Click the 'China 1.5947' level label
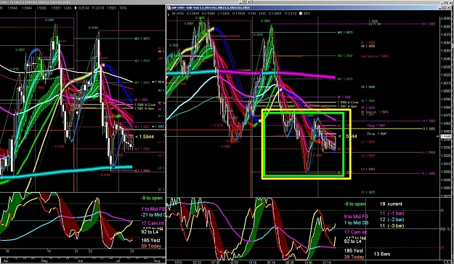Viewport: 454px width, 264px height. tap(377, 134)
